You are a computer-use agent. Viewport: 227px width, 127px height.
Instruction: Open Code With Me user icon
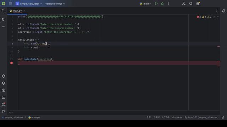[184, 4]
